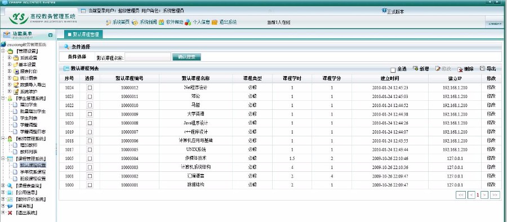Go to previous page with < button
The width and height of the screenshot is (507, 222).
click(x=472, y=195)
